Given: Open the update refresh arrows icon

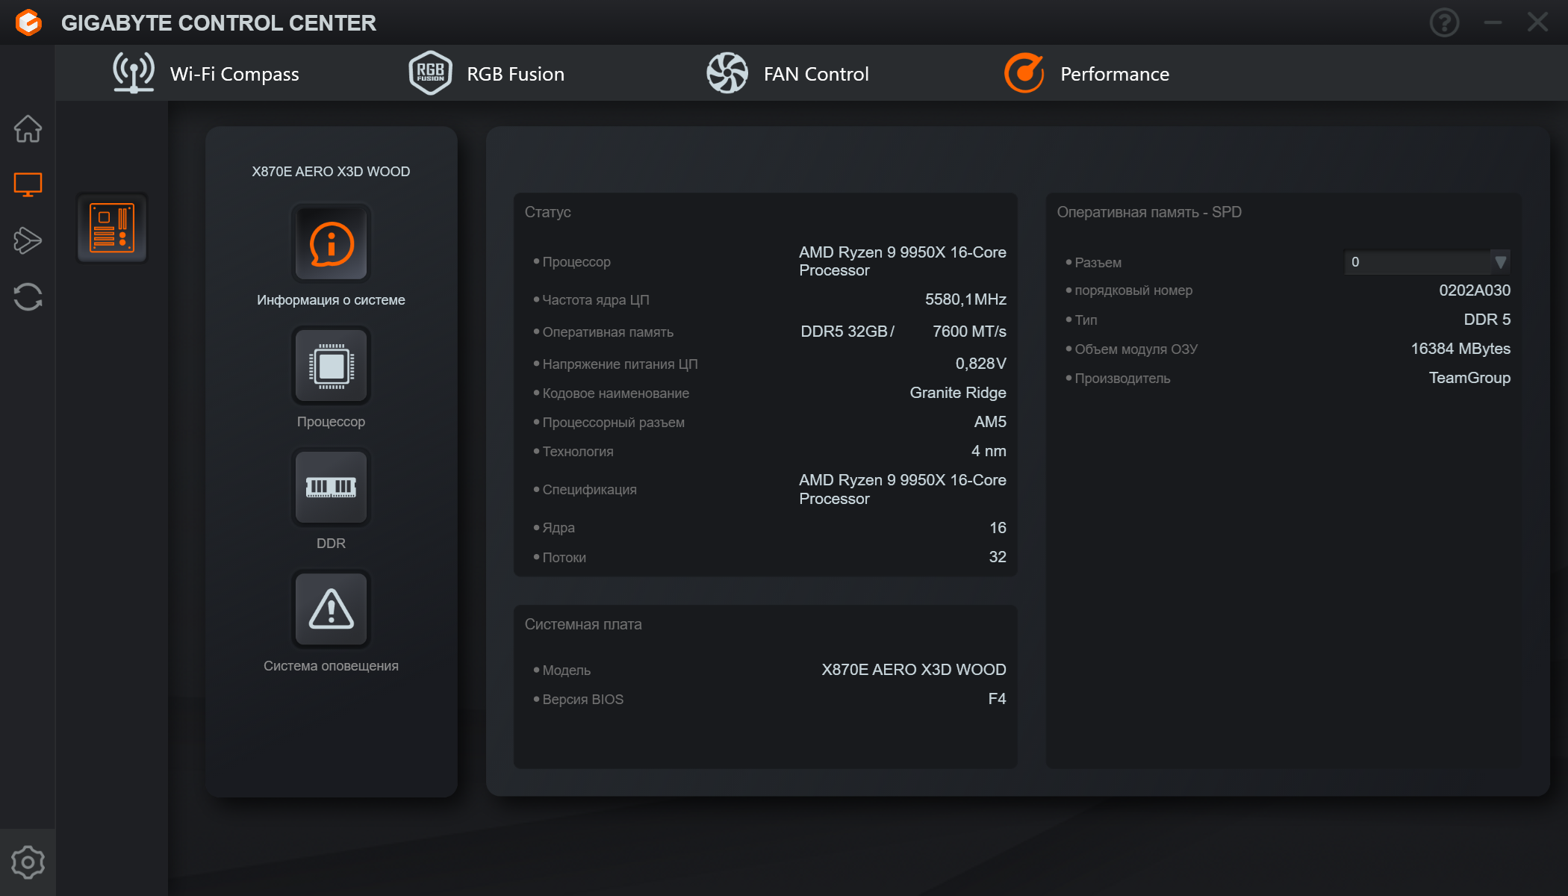Looking at the screenshot, I should point(28,296).
